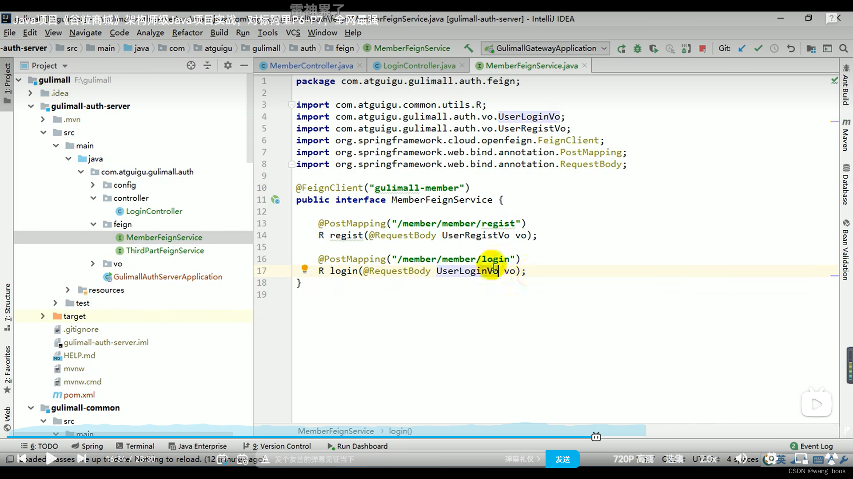Open the TODO tool window
Viewport: 853px width, 479px height.
(x=40, y=446)
